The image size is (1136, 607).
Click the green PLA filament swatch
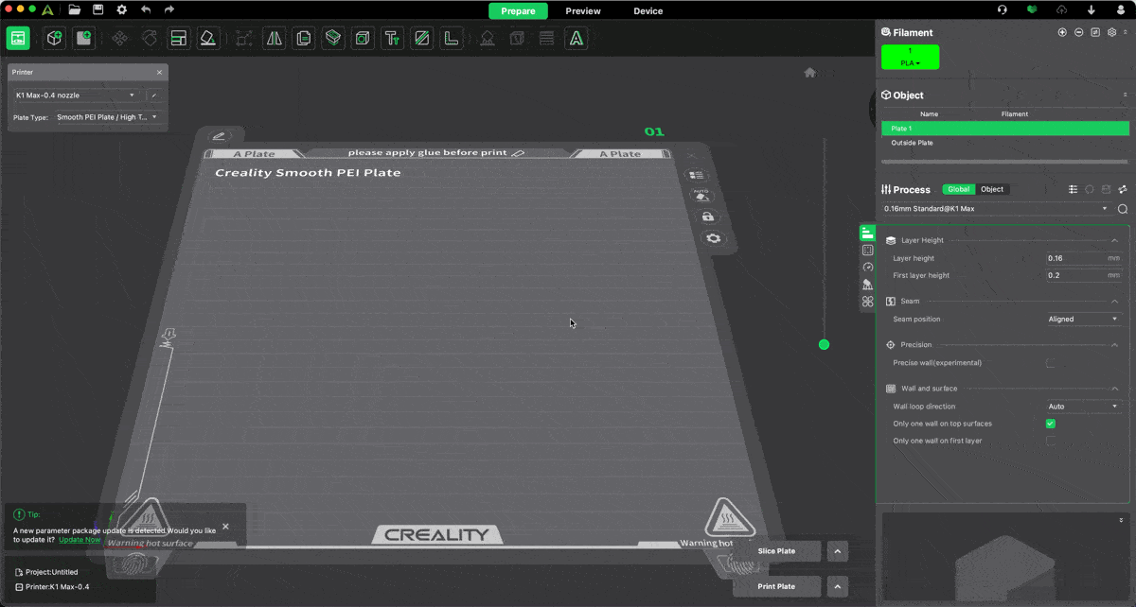[x=910, y=57]
